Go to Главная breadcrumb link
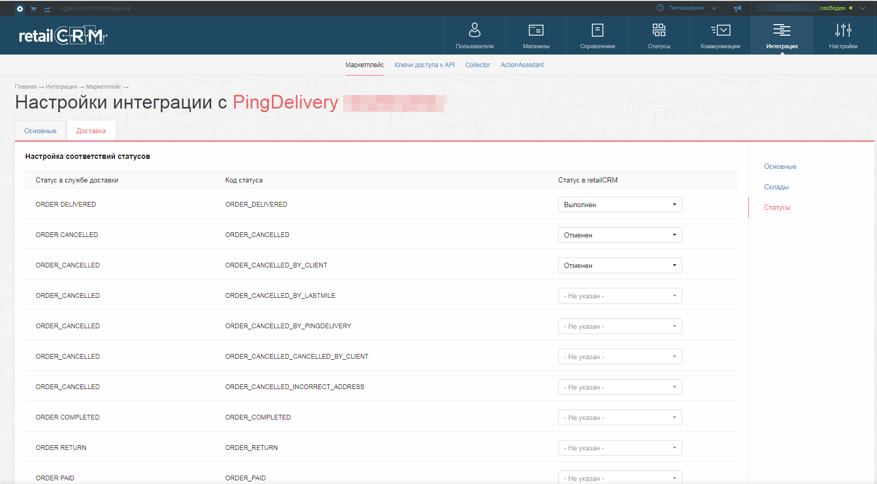 26,87
